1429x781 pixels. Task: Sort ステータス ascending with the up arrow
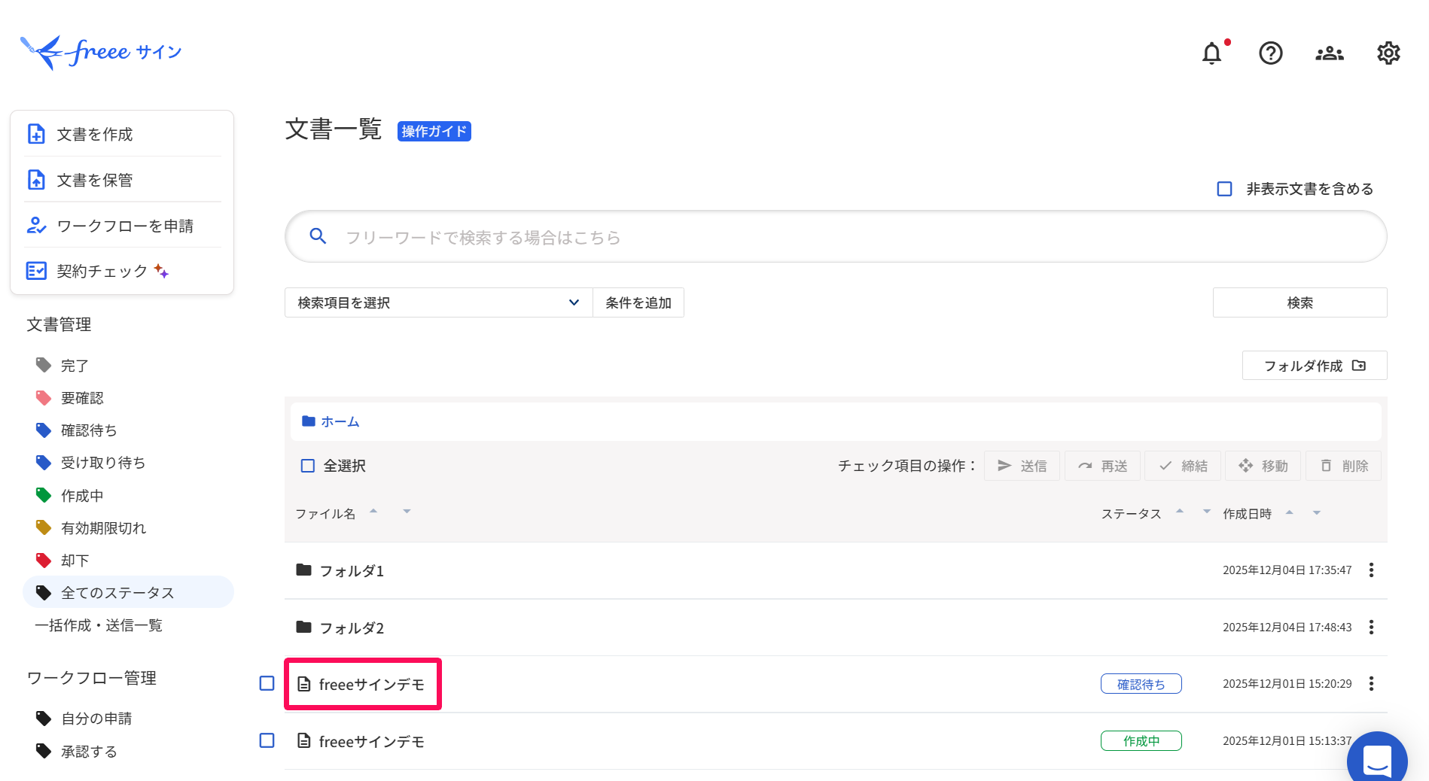tap(1180, 511)
